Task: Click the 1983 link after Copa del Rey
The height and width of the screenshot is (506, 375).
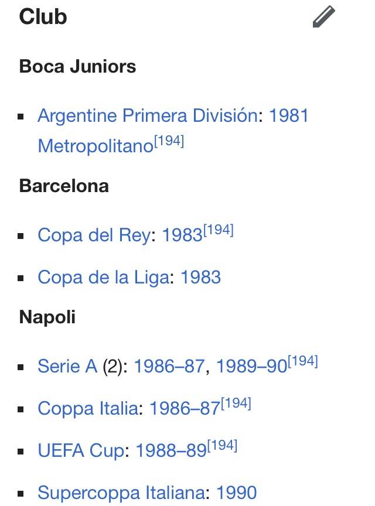Action: [x=182, y=235]
